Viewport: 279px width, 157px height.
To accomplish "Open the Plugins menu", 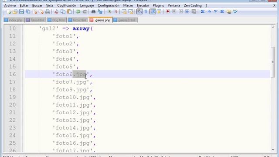I will pyautogui.click(x=158, y=6).
